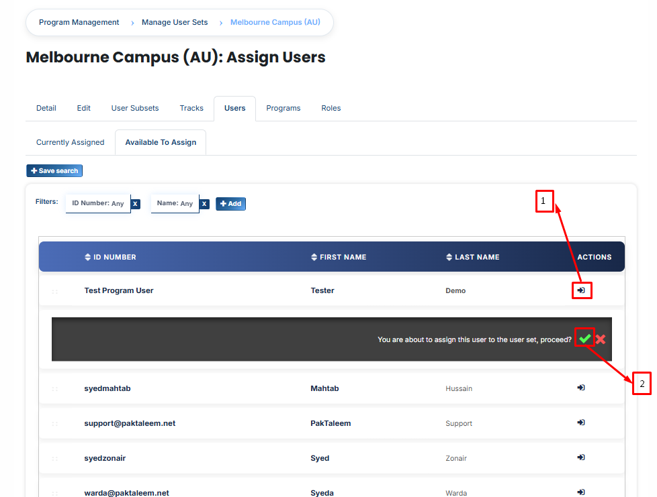This screenshot has height=497, width=657.
Task: Click the Actions column header
Action: click(594, 257)
